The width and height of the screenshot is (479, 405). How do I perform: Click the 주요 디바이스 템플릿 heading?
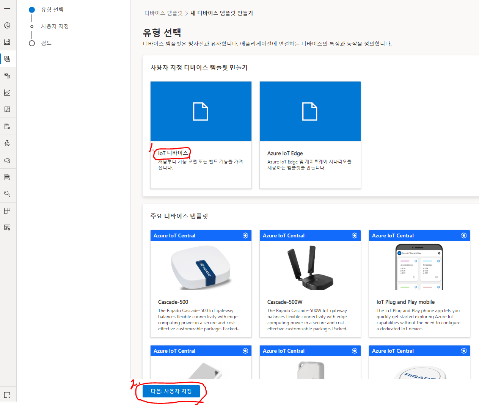179,216
